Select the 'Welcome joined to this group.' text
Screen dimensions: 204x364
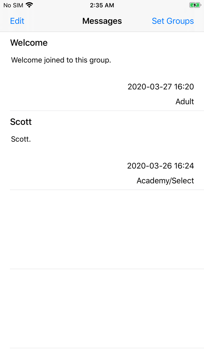click(61, 60)
